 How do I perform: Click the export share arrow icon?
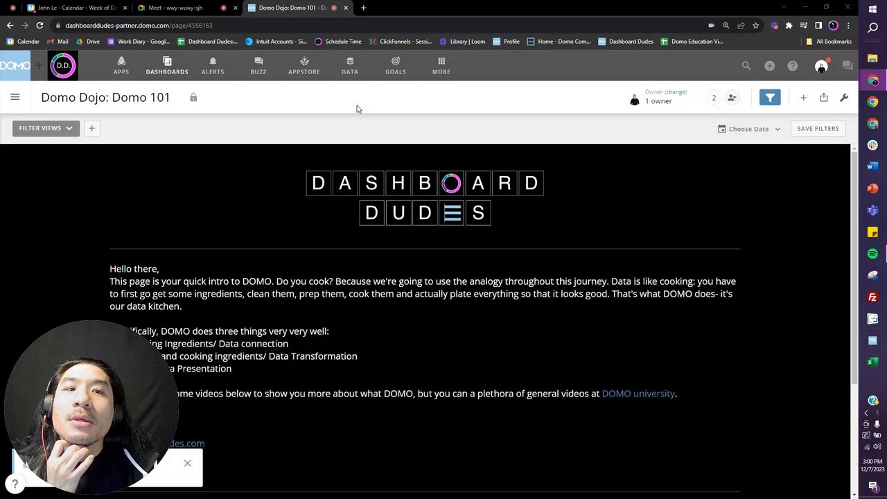(824, 98)
